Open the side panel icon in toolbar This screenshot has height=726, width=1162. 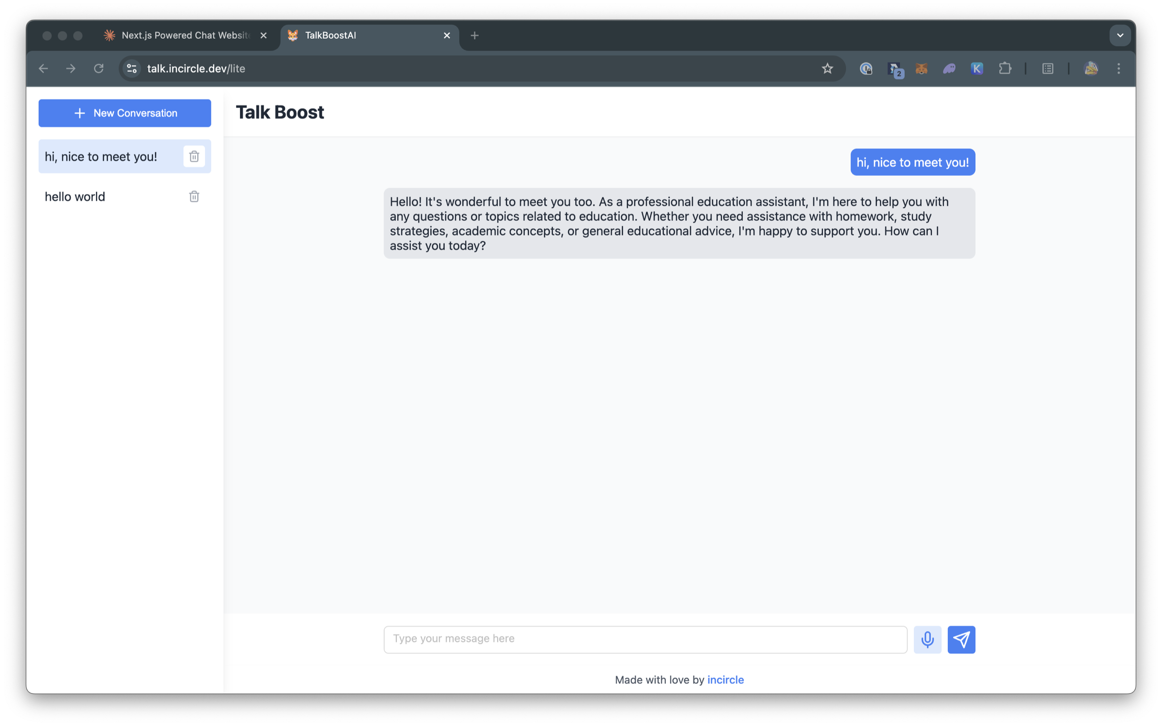coord(1048,69)
